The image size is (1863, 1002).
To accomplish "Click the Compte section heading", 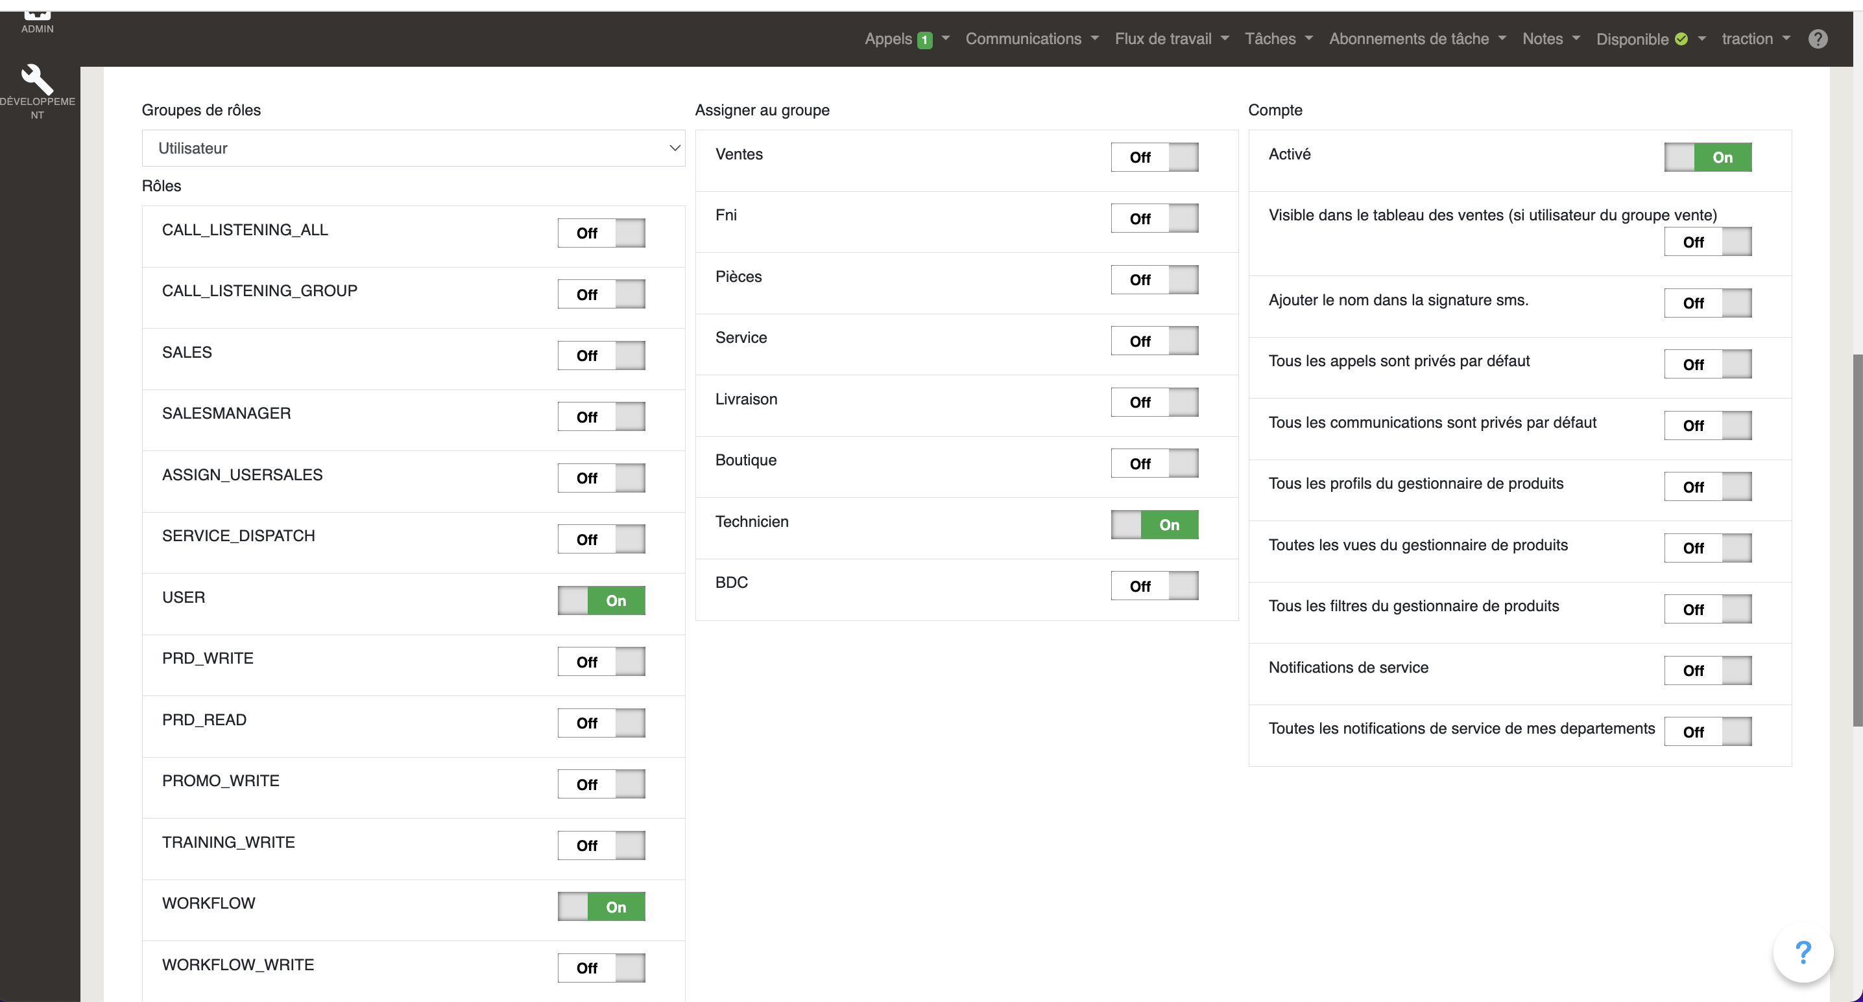I will tap(1275, 110).
